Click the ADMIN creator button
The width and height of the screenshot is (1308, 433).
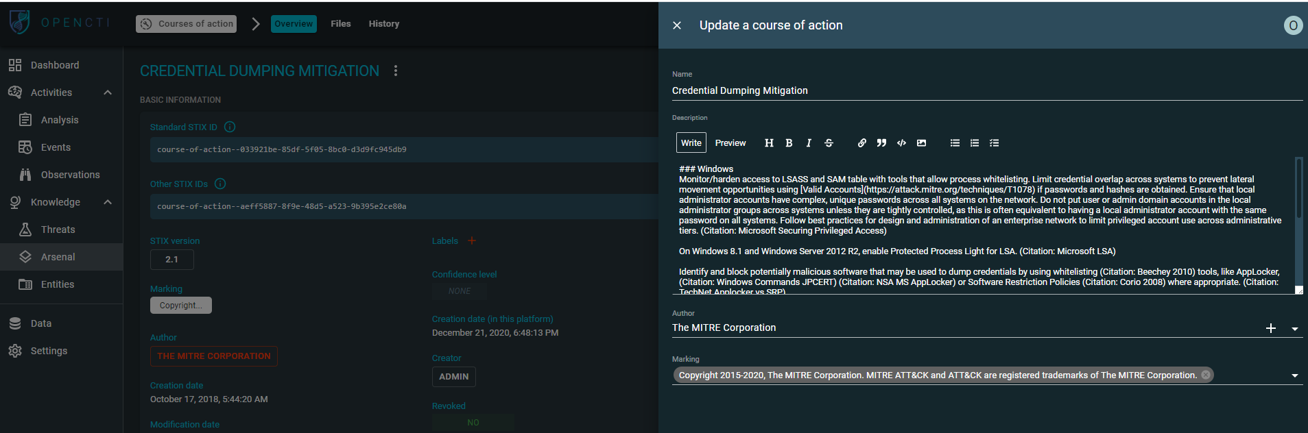454,377
